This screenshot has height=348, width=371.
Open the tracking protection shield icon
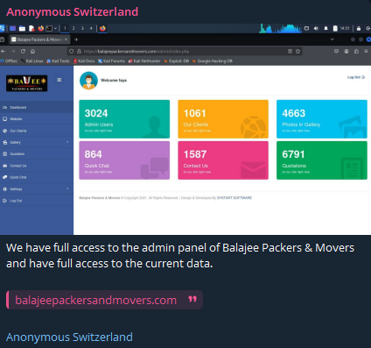(71, 51)
